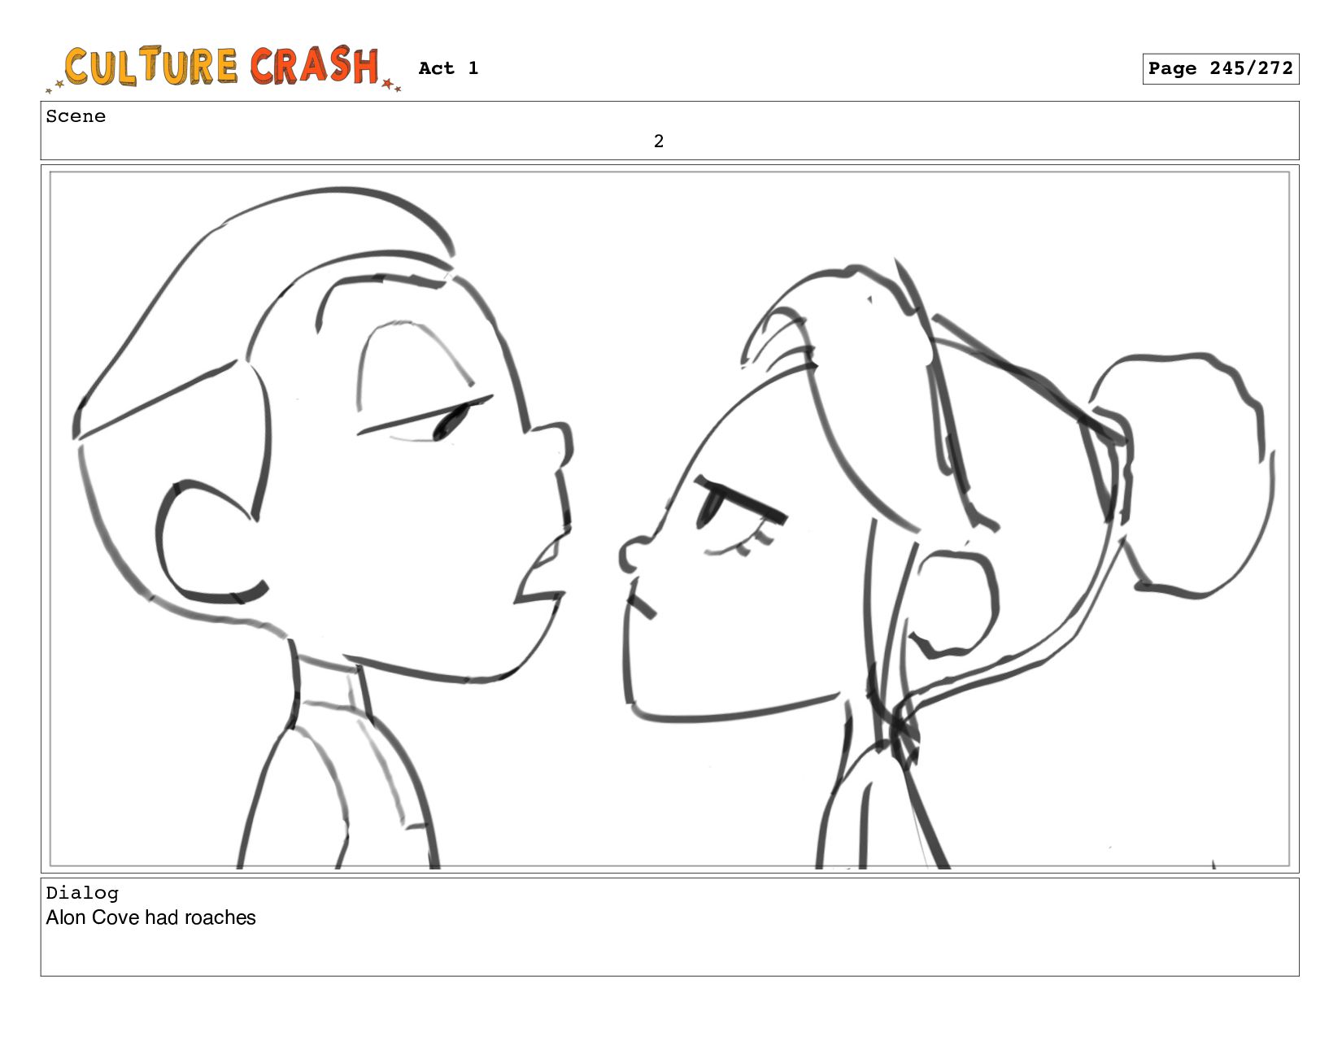Click the scene number '2'
Image resolution: width=1342 pixels, height=1037 pixels.
click(x=659, y=142)
